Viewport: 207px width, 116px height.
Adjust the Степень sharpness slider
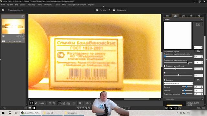coord(187,87)
